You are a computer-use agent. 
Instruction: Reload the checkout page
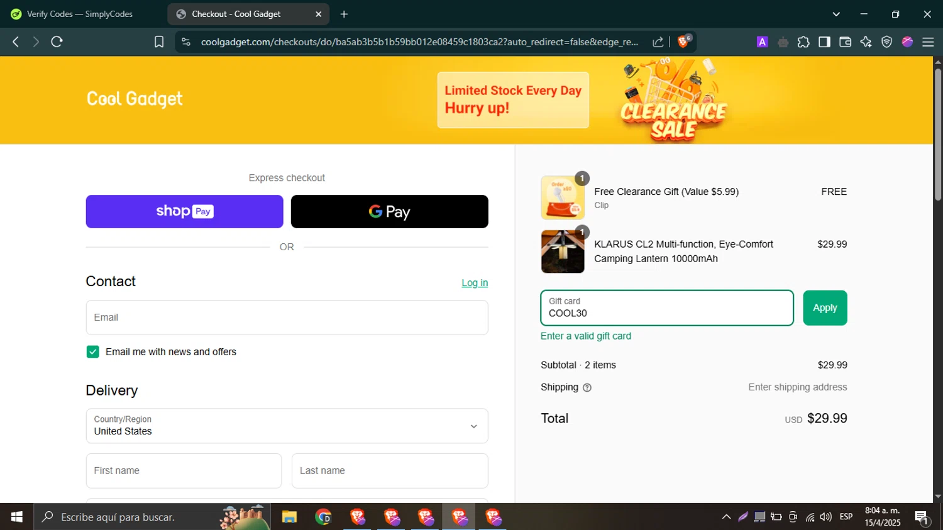click(x=57, y=41)
